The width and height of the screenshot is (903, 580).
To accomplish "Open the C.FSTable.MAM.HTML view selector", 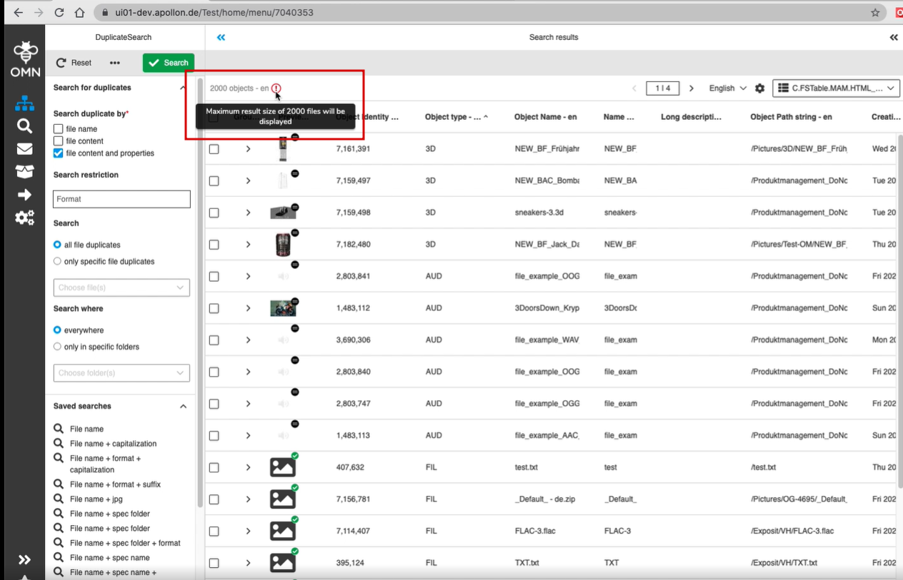I will 834,88.
